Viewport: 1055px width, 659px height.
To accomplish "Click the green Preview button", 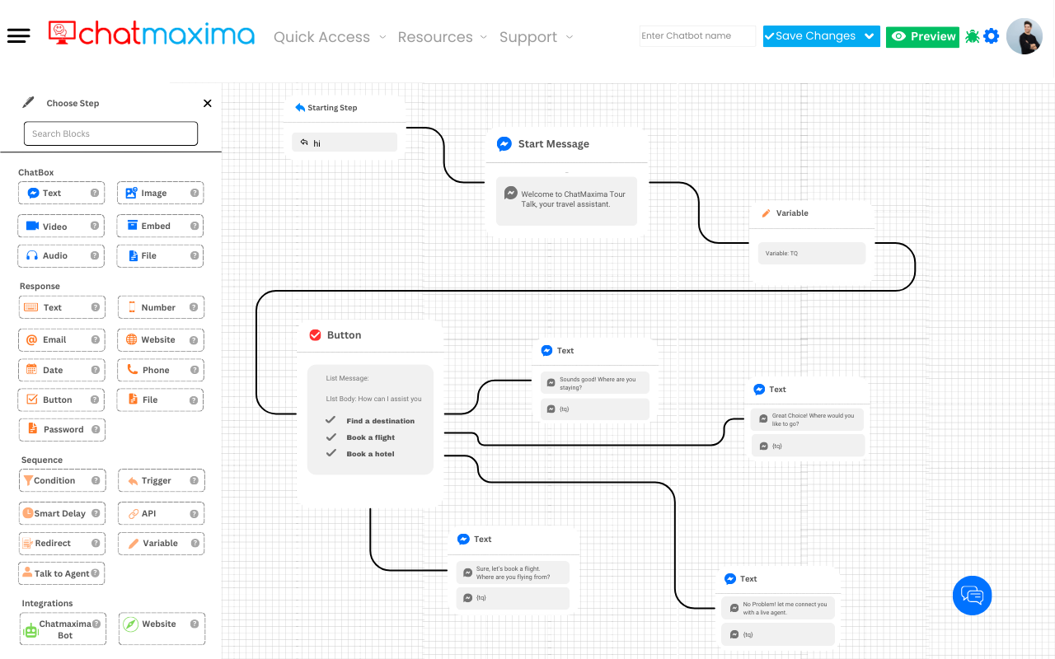I will click(x=922, y=36).
